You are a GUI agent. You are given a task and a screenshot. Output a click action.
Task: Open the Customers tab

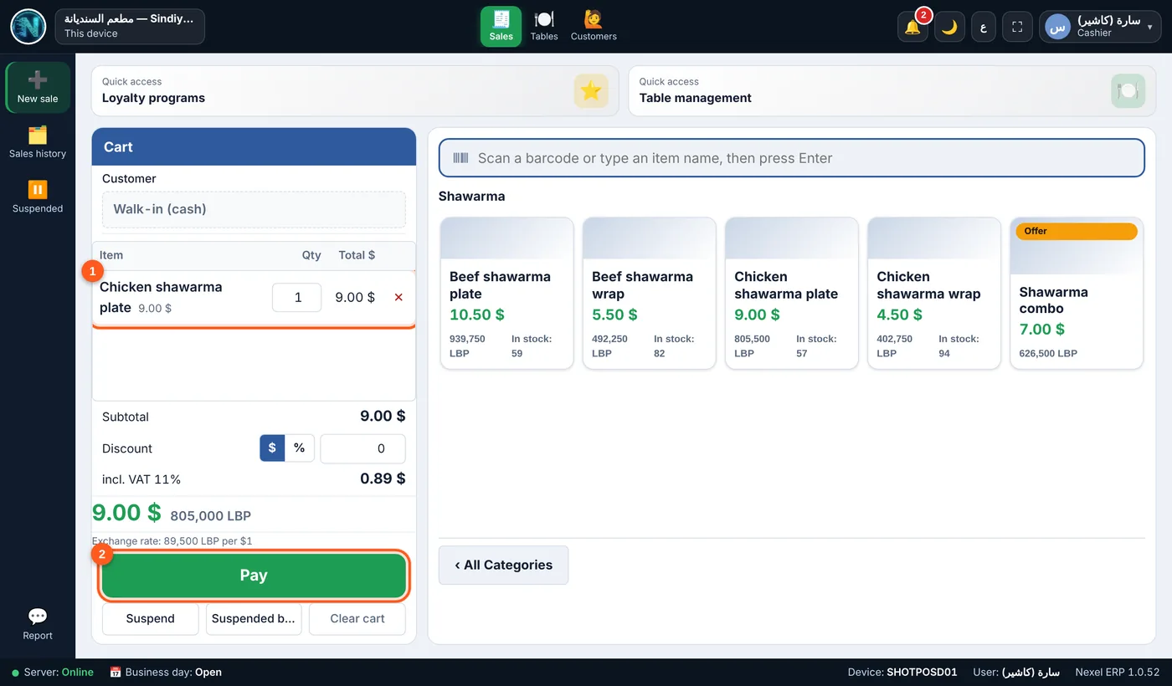(x=594, y=26)
